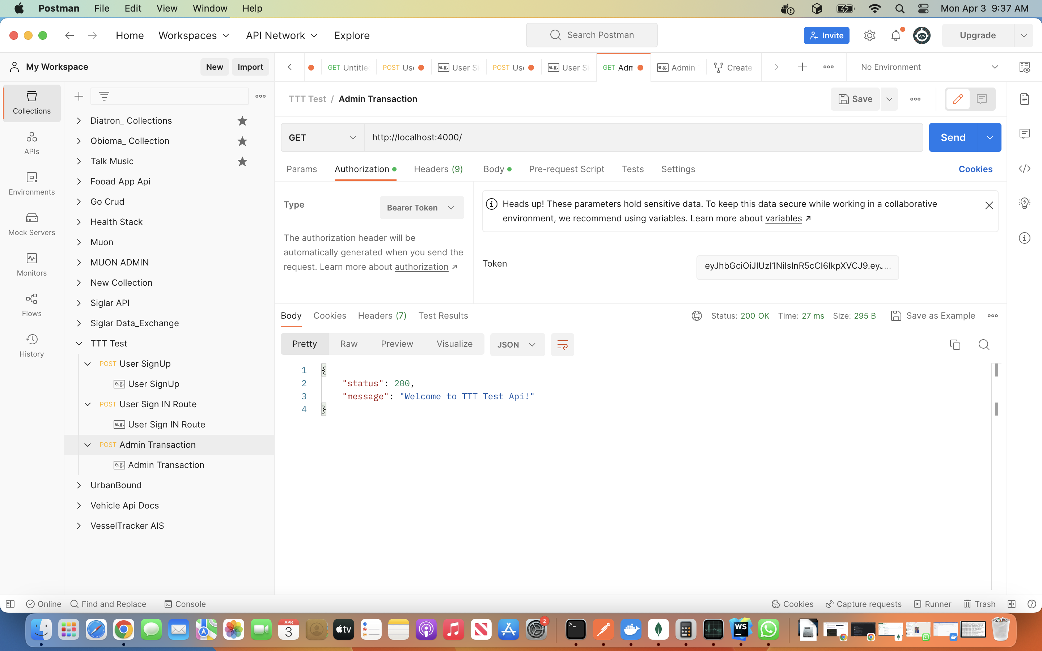The width and height of the screenshot is (1042, 651).
Task: Open the Send options arrow
Action: (x=990, y=137)
